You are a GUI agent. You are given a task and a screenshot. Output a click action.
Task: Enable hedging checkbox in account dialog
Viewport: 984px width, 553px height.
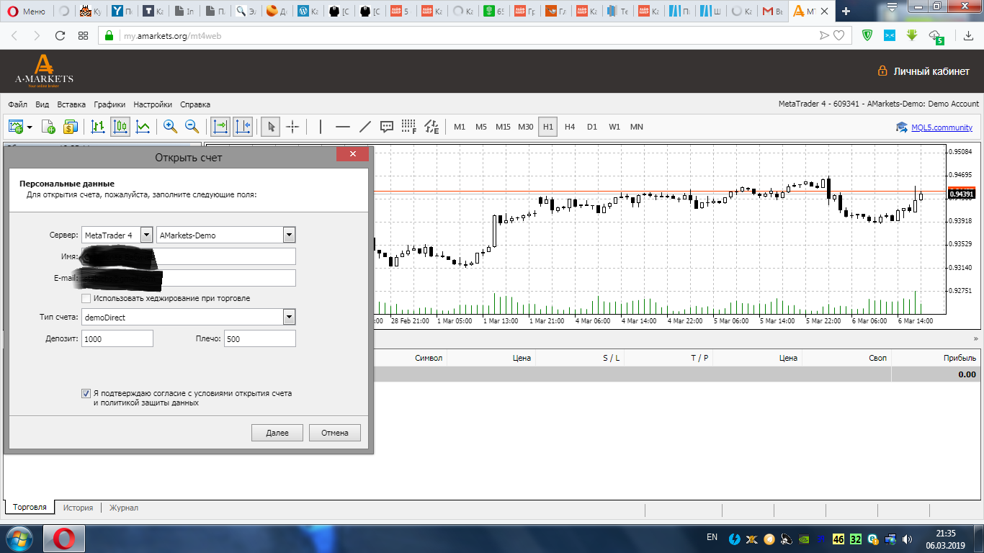point(86,298)
